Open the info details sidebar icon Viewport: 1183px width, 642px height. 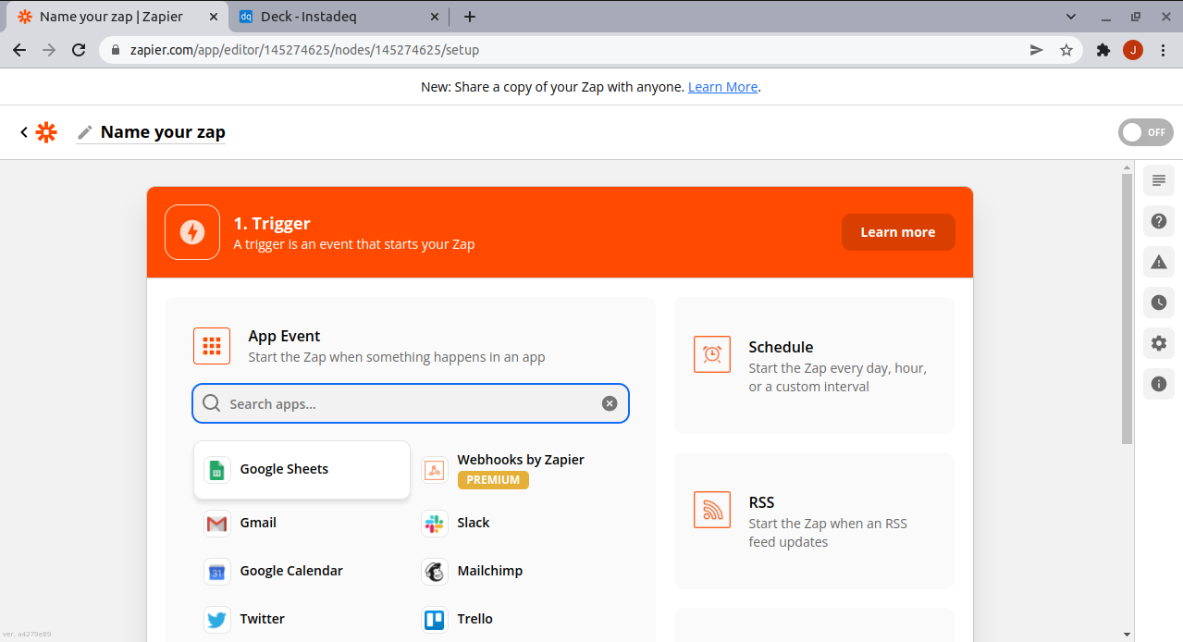[1159, 384]
